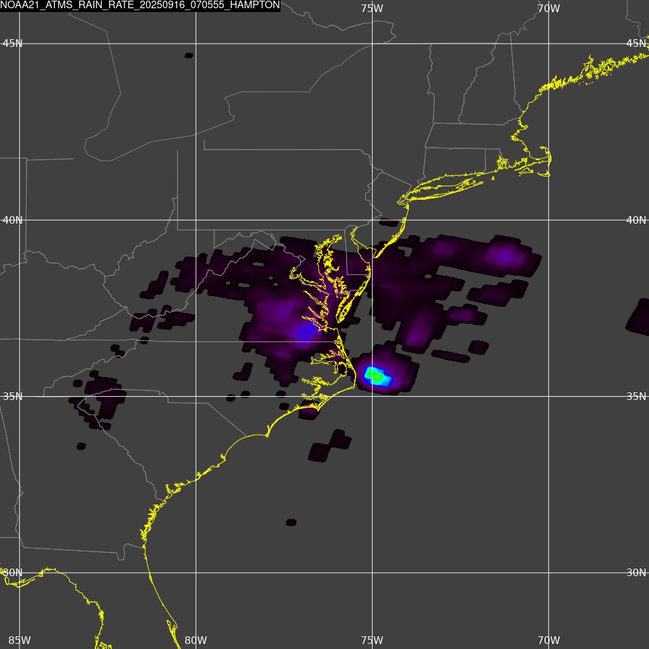Click the 30N label on the right edge

click(x=636, y=573)
